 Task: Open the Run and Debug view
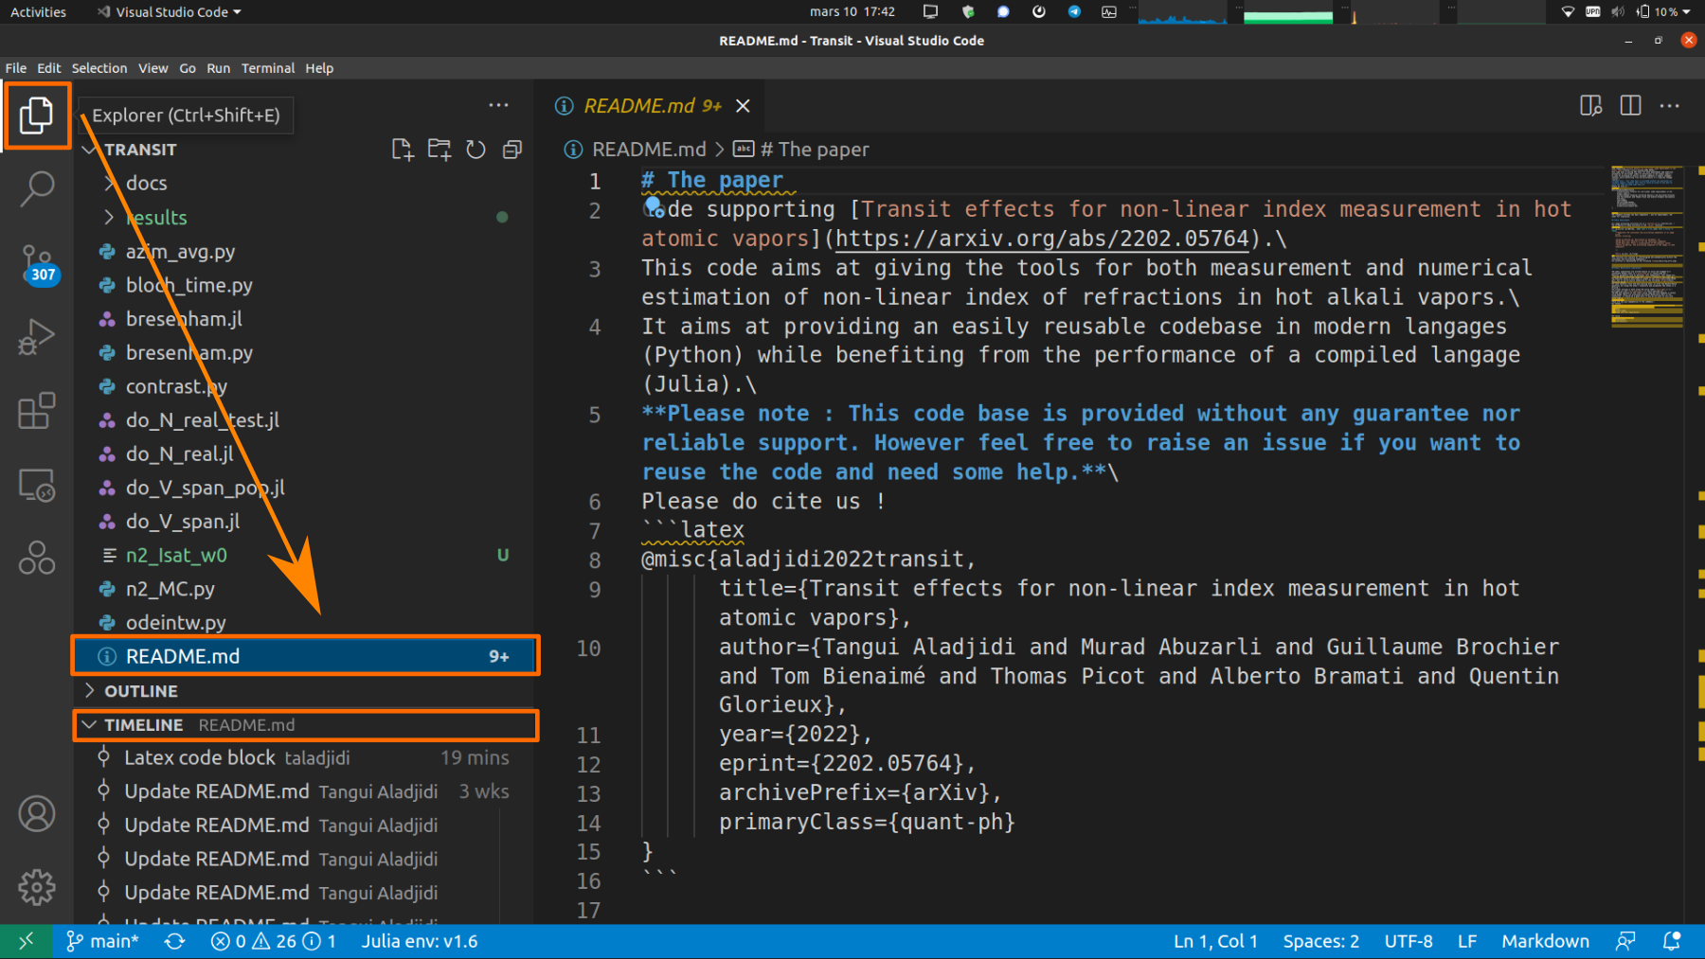36,337
